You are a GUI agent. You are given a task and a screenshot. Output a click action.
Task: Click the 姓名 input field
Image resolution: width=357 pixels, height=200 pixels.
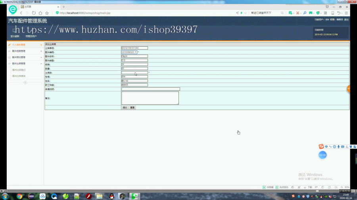pos(134,81)
